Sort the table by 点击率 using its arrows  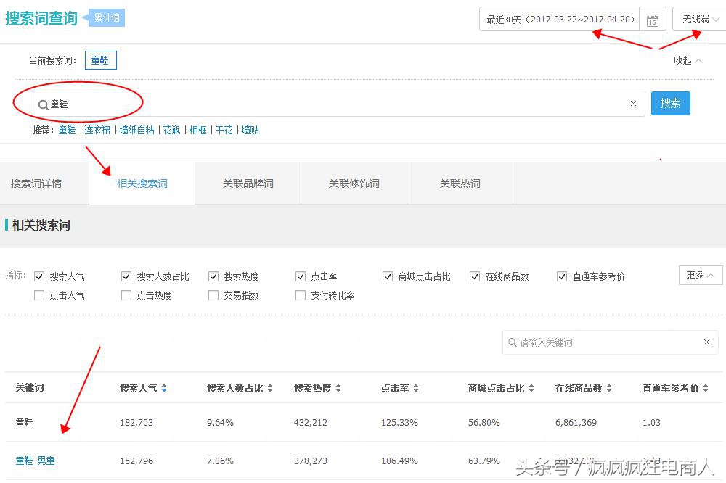click(416, 387)
